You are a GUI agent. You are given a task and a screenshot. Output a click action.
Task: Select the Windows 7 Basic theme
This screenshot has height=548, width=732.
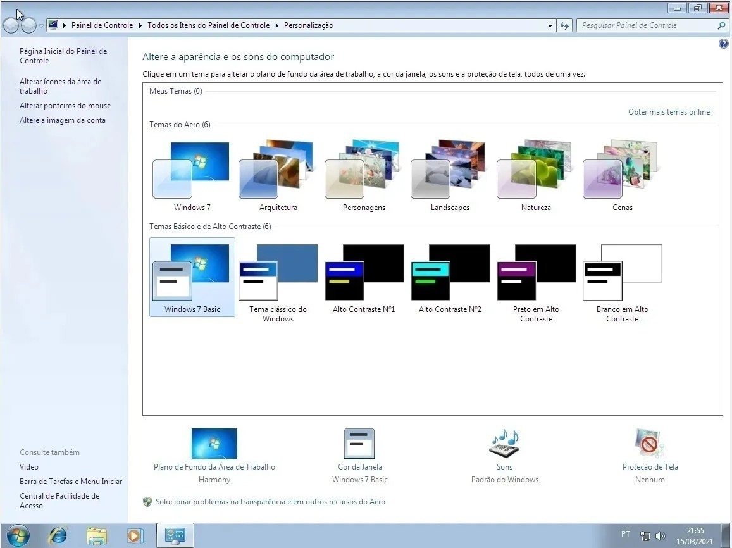pyautogui.click(x=192, y=277)
